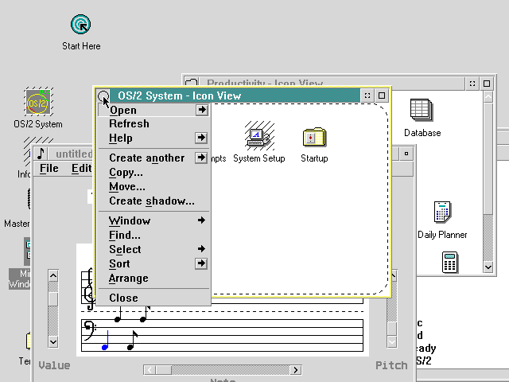Click the Pitch scrollbar down arrow
This screenshot has height=382, width=509.
click(x=392, y=341)
